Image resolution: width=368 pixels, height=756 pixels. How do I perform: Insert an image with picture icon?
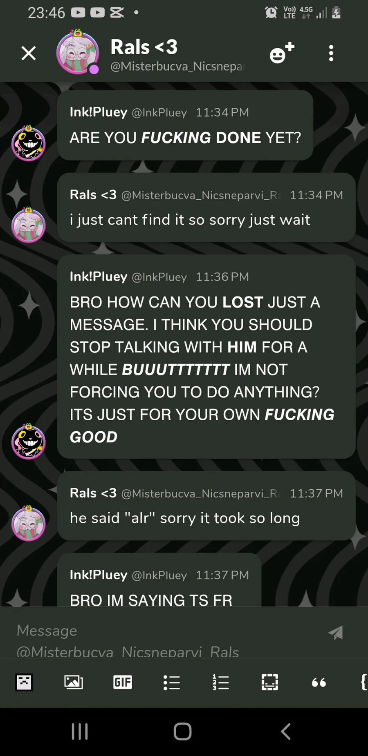[74, 682]
